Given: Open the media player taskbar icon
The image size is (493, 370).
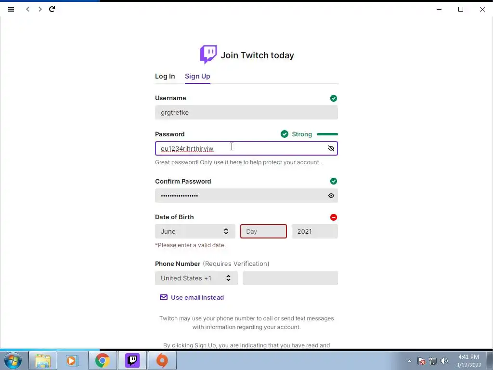Looking at the screenshot, I should (72, 360).
